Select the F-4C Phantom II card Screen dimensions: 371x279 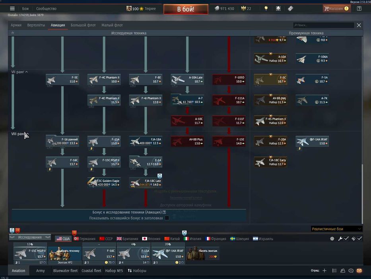tap(104, 79)
